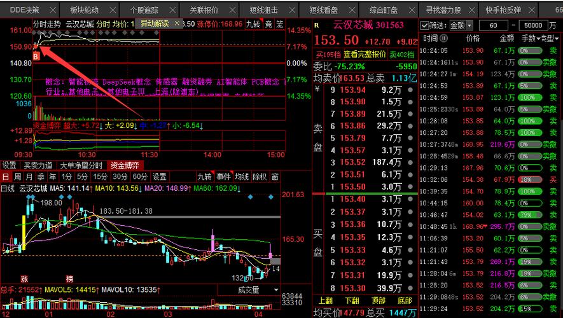The image size is (563, 318).
Task: Open 查看完整报价 link
Action: tap(365, 54)
